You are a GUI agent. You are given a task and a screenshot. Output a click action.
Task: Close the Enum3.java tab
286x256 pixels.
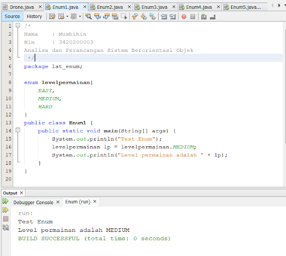(174, 7)
